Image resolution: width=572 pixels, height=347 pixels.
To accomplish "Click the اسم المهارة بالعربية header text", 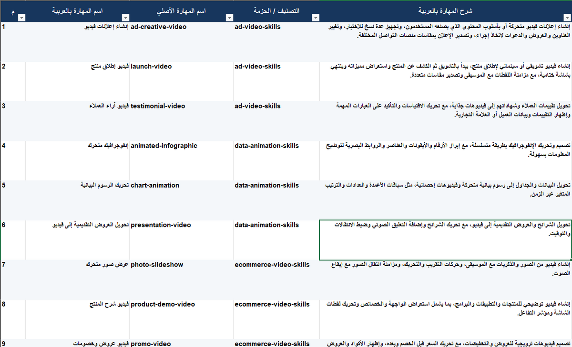I will pos(77,10).
